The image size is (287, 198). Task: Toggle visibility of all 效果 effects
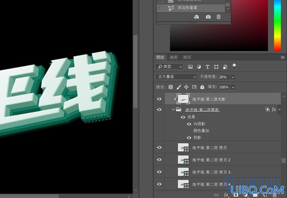click(x=183, y=117)
